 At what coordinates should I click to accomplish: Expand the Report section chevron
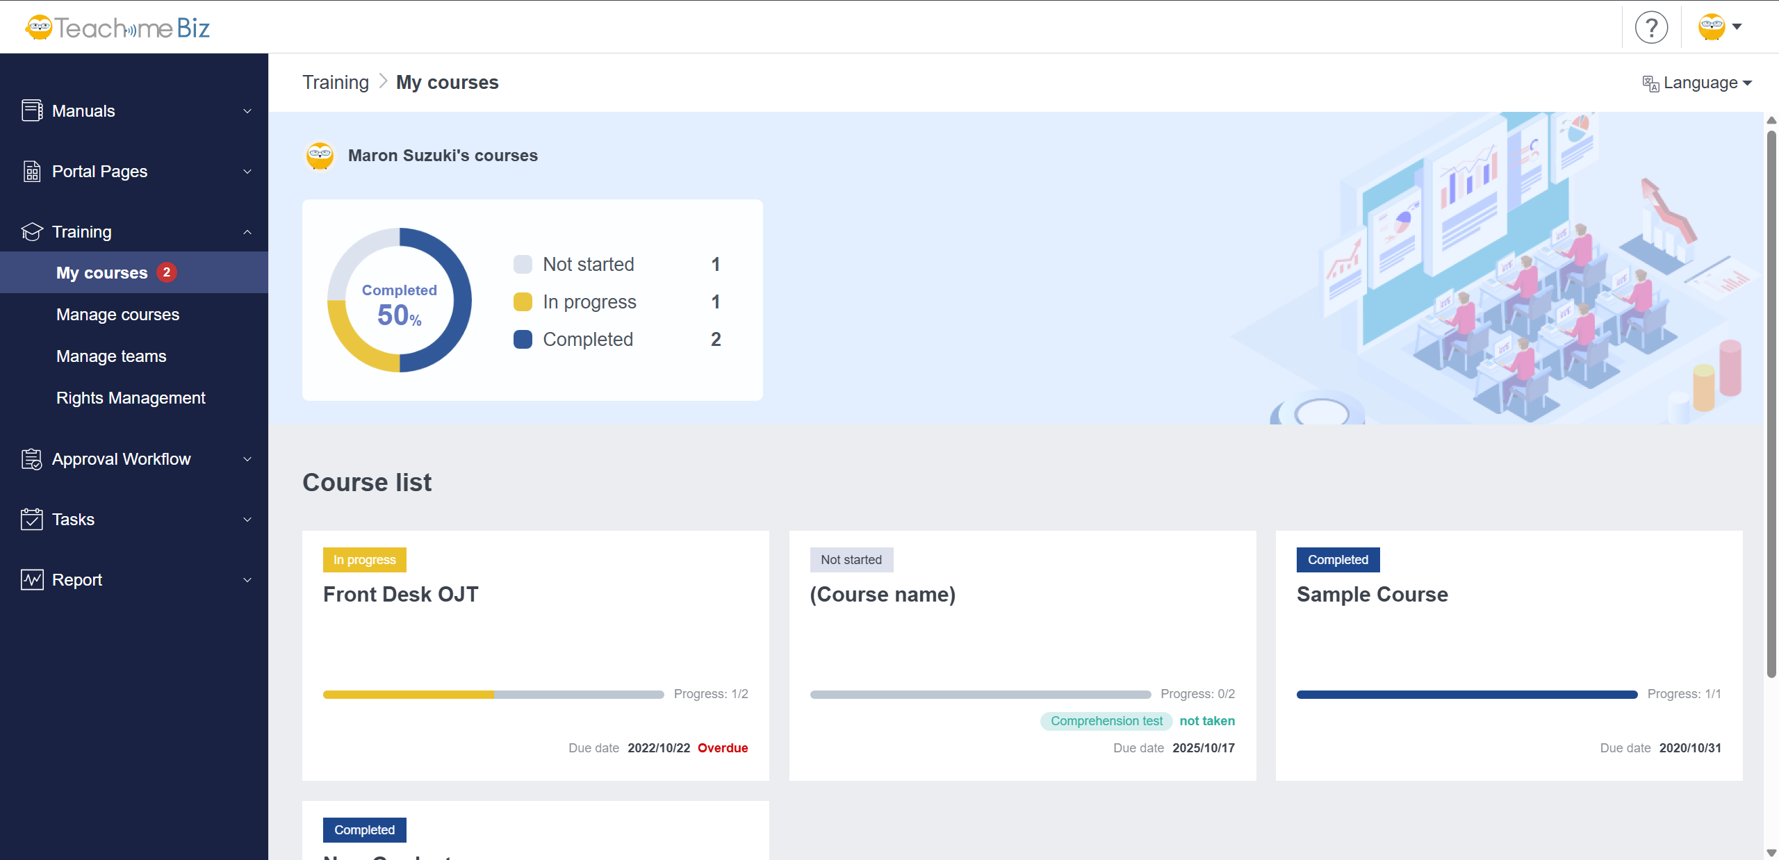tap(247, 580)
